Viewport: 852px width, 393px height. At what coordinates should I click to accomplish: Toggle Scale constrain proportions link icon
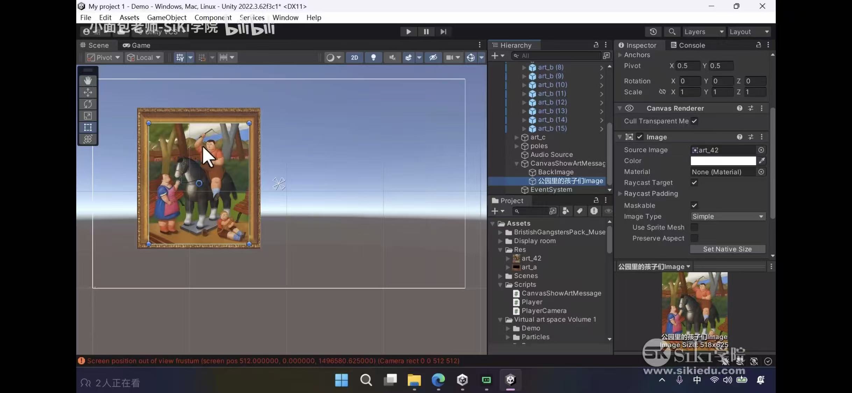coord(662,92)
